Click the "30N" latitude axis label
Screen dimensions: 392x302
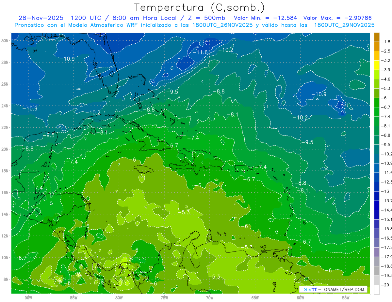coord(6,40)
